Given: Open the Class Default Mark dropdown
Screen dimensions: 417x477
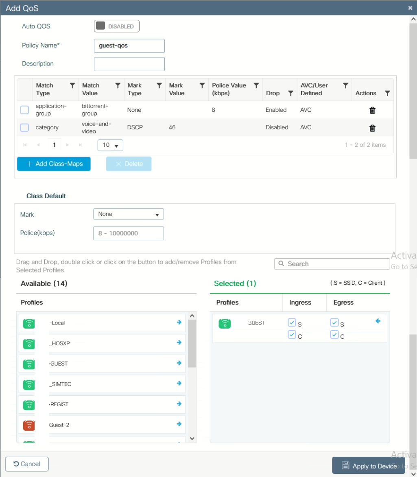Looking at the screenshot, I should (x=129, y=214).
